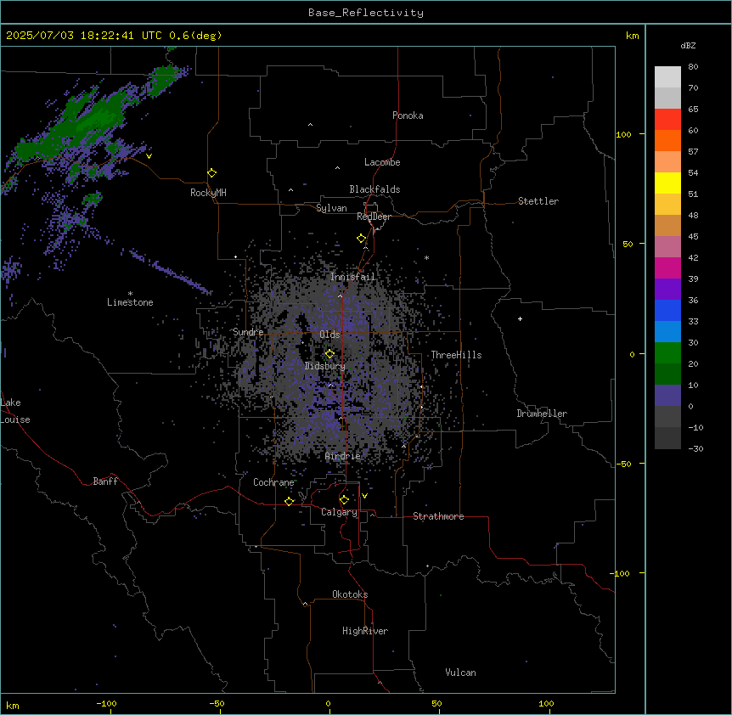Click the Cochrane city label
This screenshot has width=732, height=715.
click(x=273, y=482)
